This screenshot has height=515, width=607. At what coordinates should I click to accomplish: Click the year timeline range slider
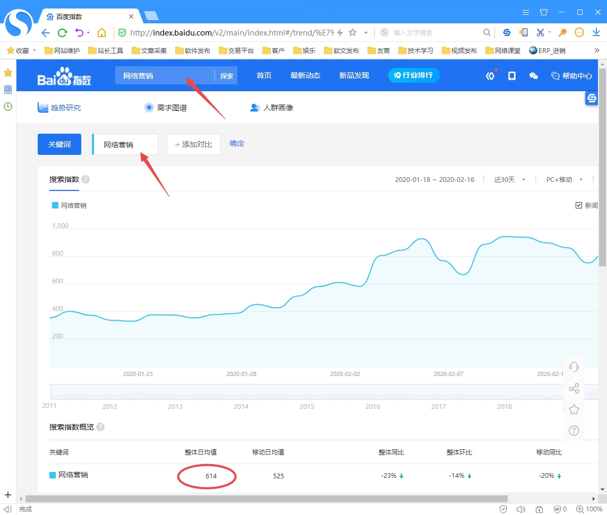click(308, 392)
